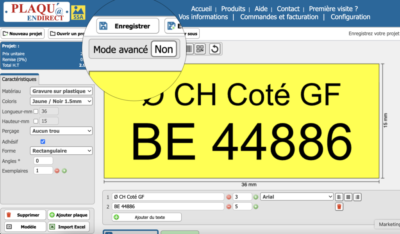Delete text line 2 with the trash icon
Image resolution: width=400 pixels, height=234 pixels.
[339, 207]
